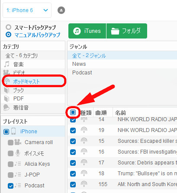Click the phone icon beside iPhone playlist
177x193 pixels.
click(13, 131)
